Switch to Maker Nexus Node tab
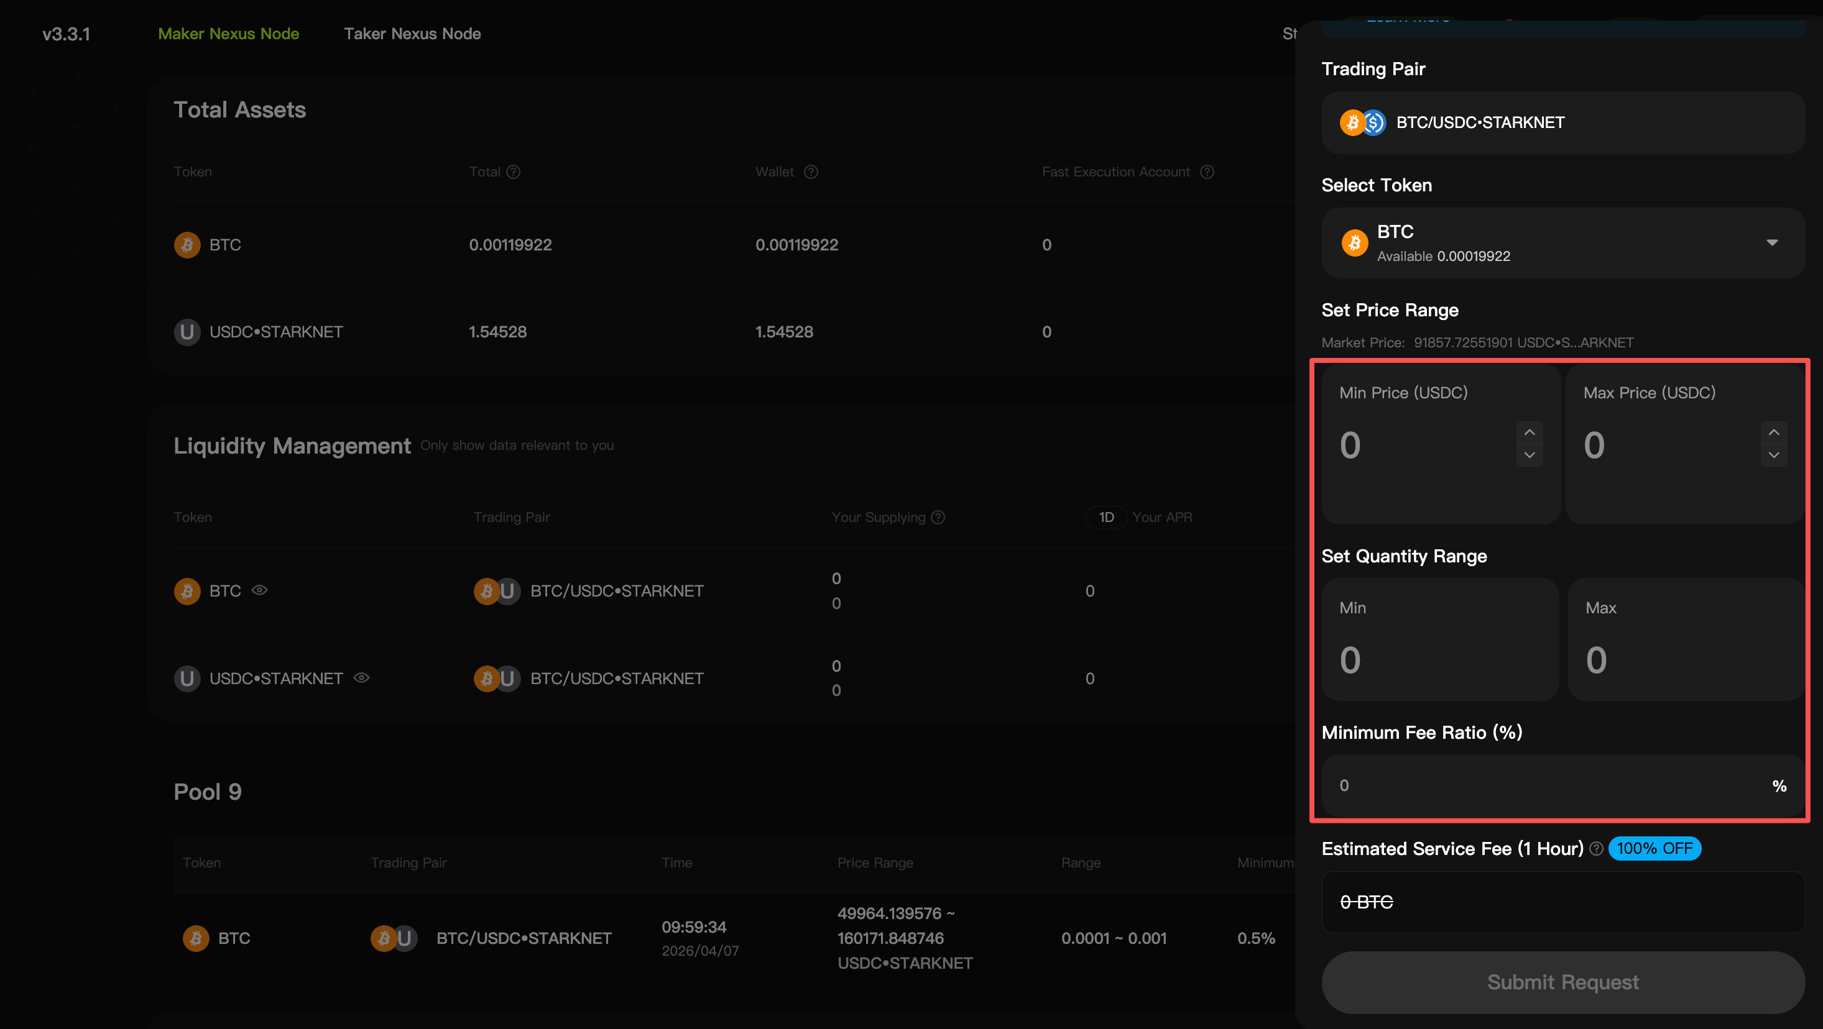 229,33
